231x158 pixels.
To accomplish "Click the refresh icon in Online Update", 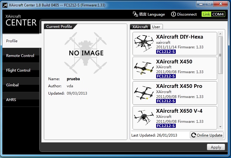I will (x=194, y=135).
